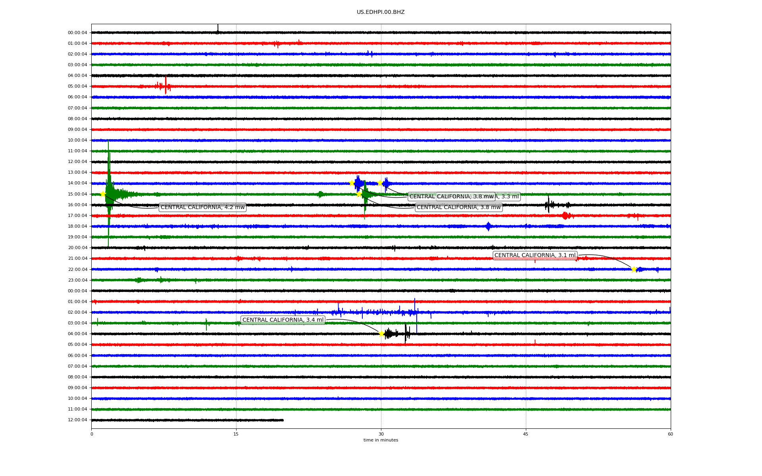Click the plot title US.EDHPI.00.BHZ
The width and height of the screenshot is (762, 476).
tap(381, 12)
